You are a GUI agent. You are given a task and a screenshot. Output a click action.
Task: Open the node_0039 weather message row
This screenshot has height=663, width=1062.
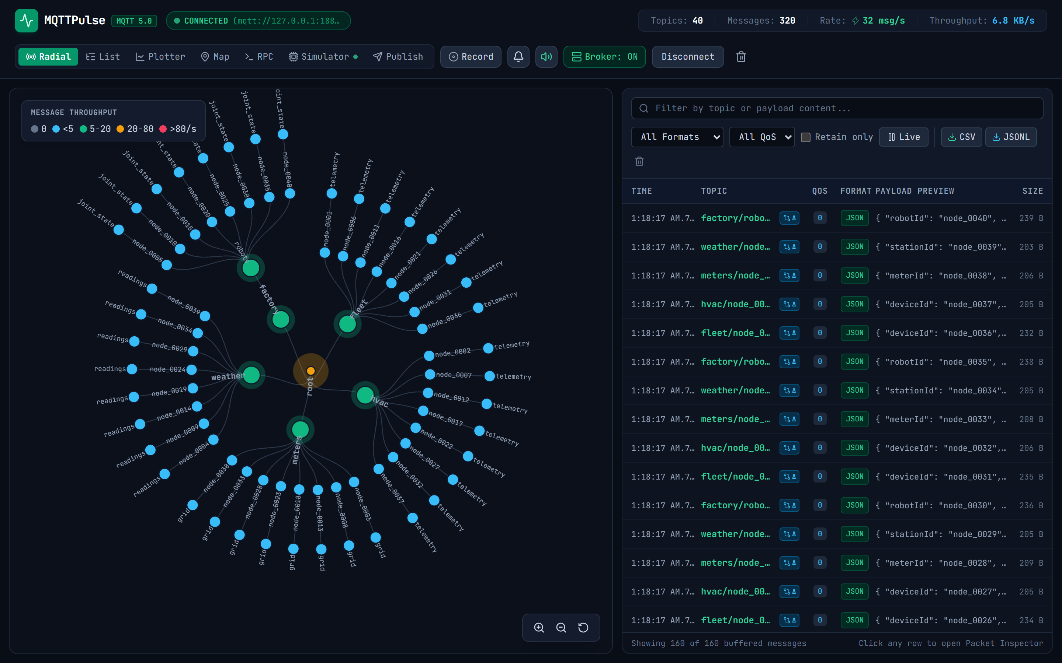pyautogui.click(x=837, y=247)
